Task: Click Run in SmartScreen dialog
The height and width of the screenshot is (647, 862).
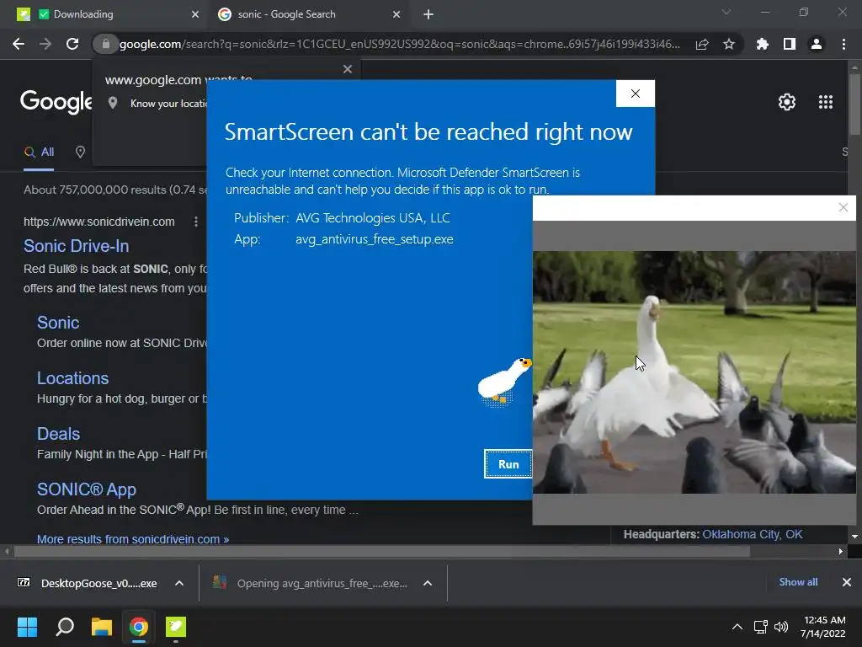Action: [x=508, y=464]
